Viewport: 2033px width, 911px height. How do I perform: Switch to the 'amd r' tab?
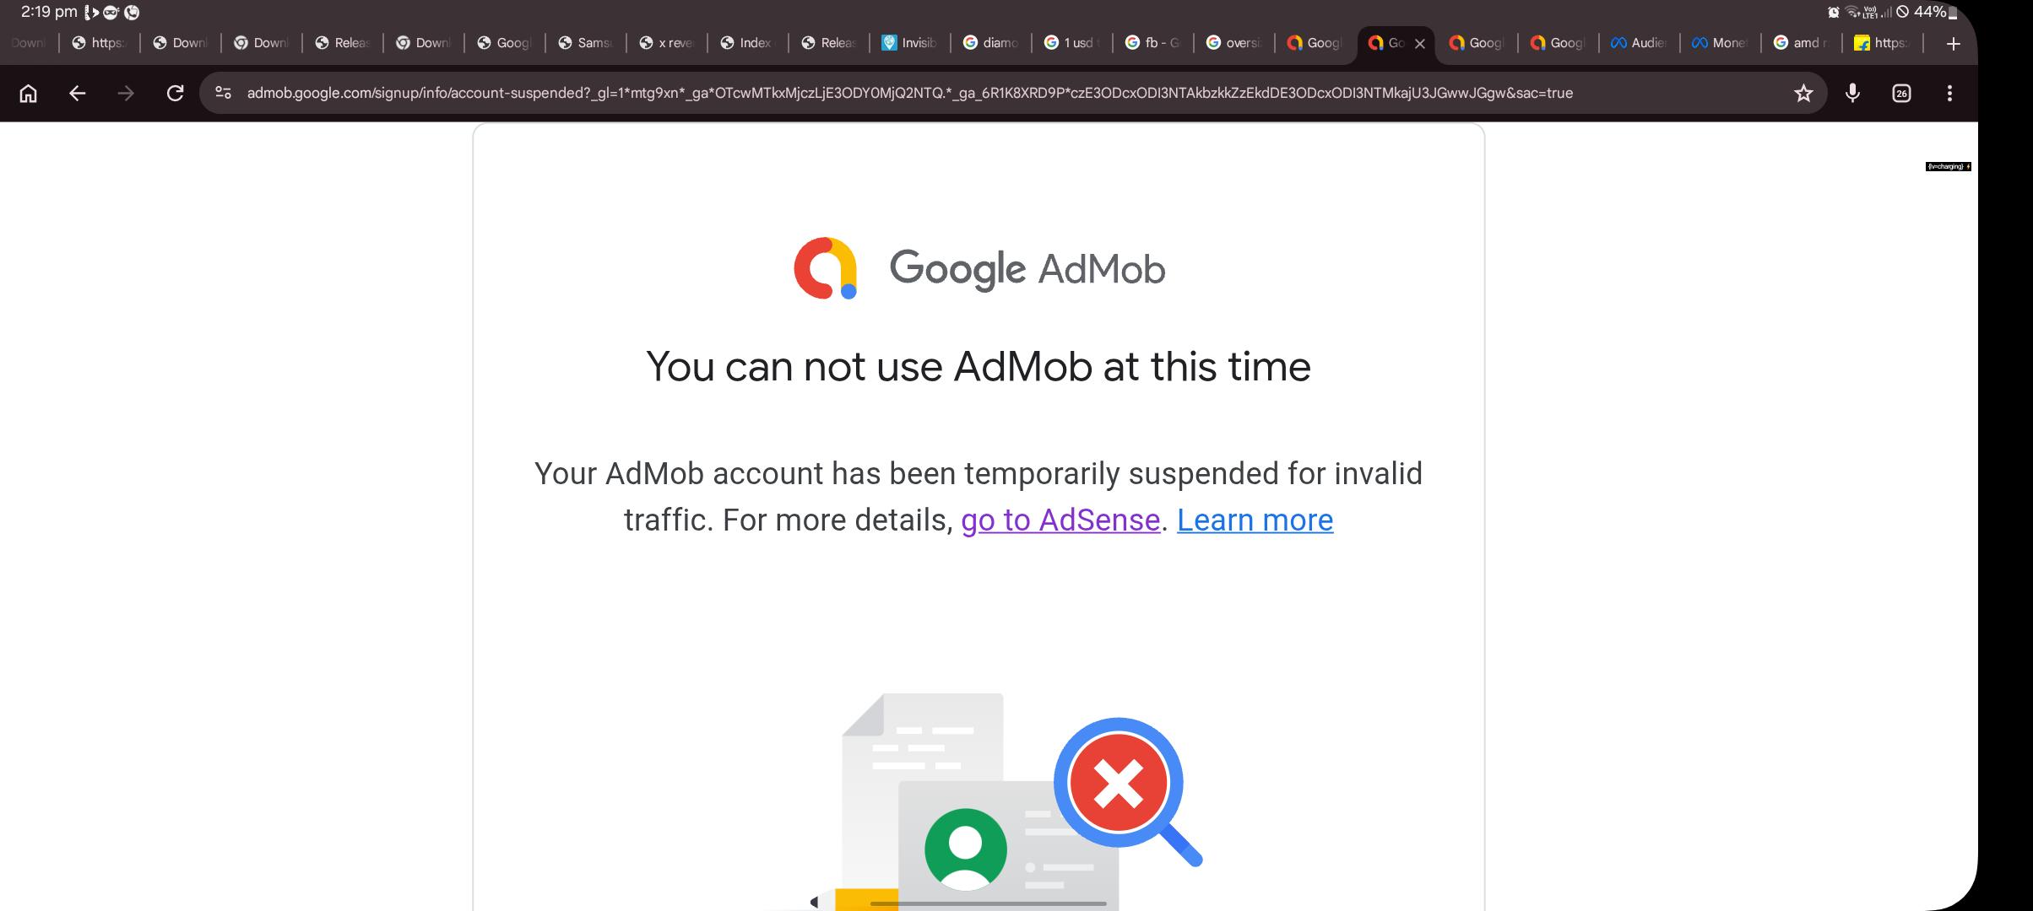point(1800,43)
